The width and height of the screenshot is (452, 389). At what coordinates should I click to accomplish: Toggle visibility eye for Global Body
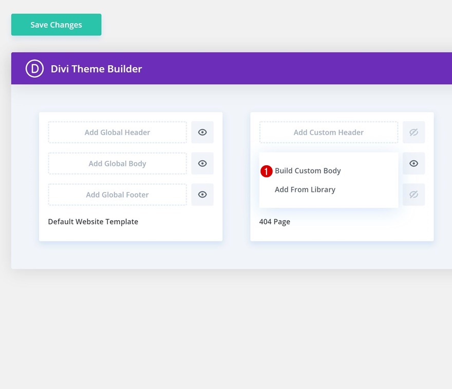(x=202, y=164)
